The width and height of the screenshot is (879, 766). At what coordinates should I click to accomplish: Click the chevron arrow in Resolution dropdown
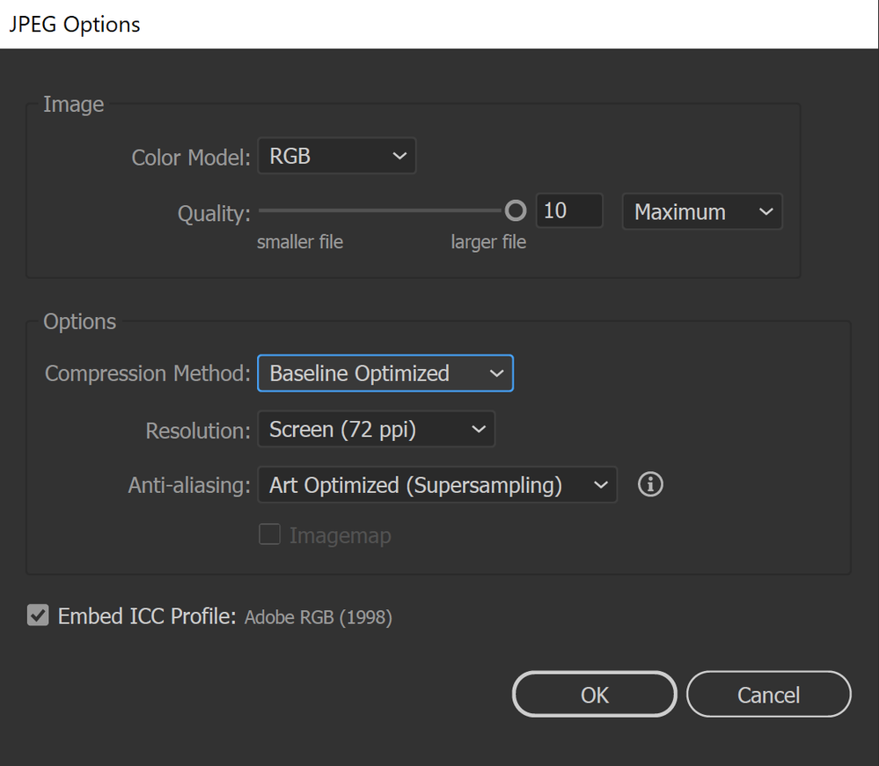pos(479,430)
